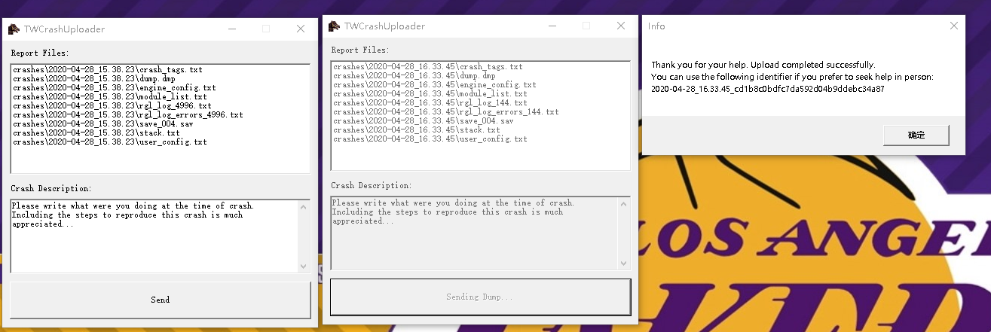Image resolution: width=991 pixels, height=332 pixels.
Task: Select 2020-04-28_16.33.45\user_config.txt in right list
Action: [430, 139]
